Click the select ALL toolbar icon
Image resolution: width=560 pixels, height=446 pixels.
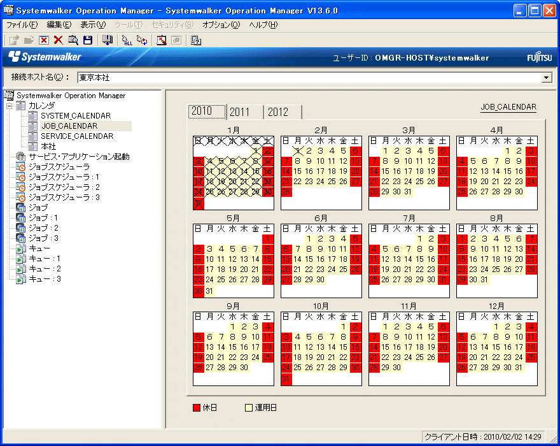127,40
